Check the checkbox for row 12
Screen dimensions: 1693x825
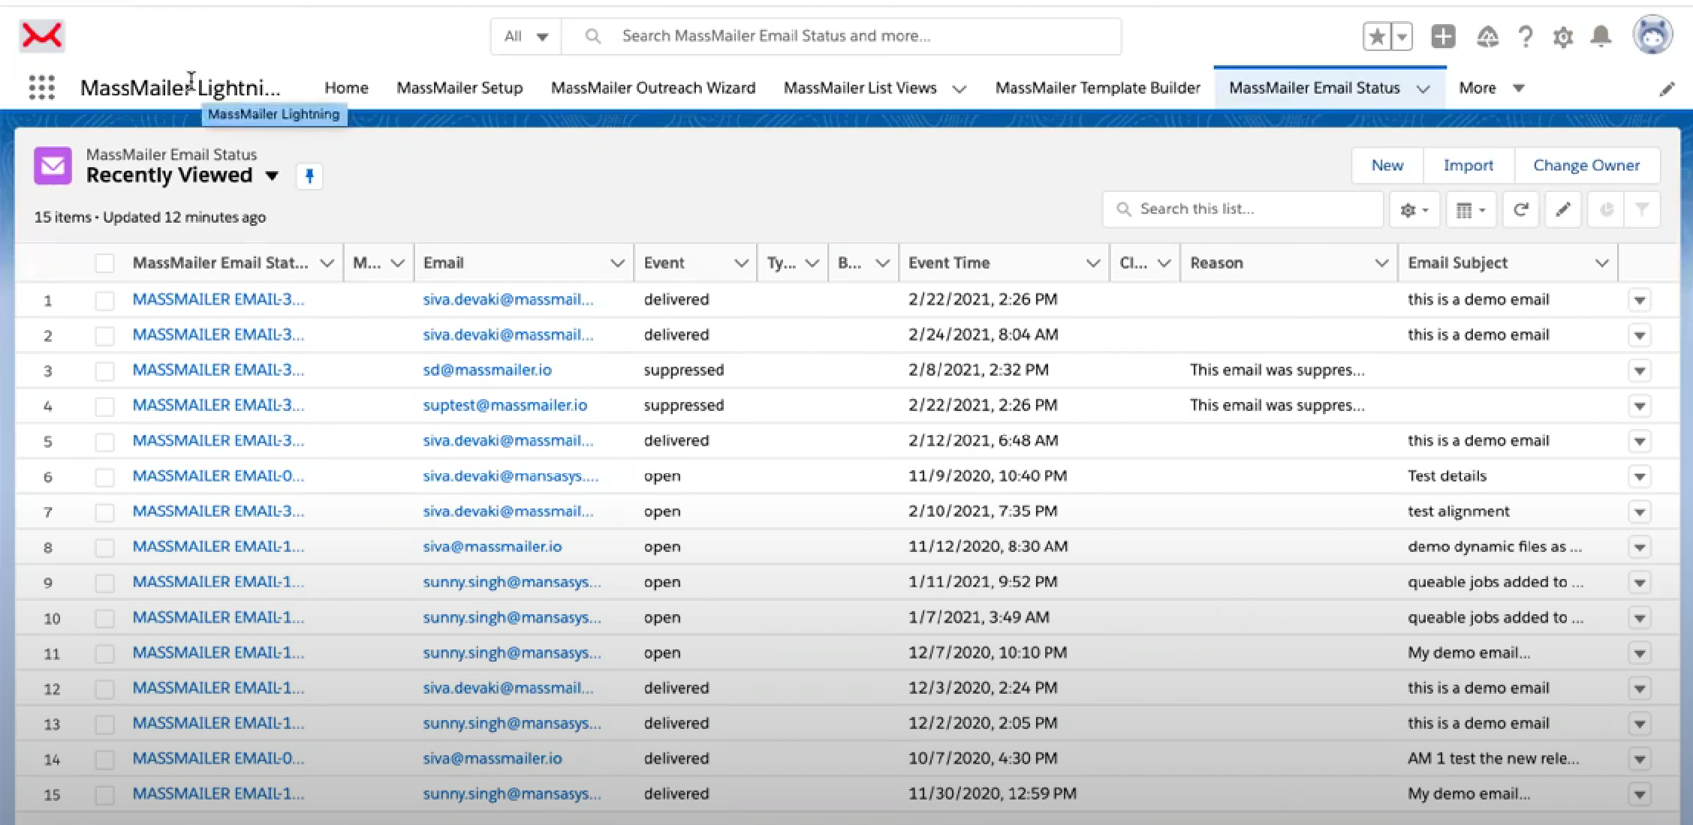point(104,688)
